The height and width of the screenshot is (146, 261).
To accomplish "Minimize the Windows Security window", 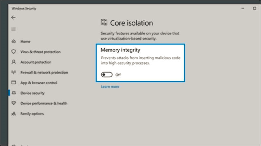I will pyautogui.click(x=243, y=8).
